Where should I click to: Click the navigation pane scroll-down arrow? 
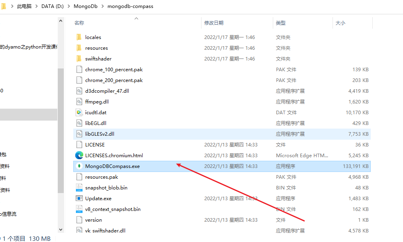coord(61,229)
